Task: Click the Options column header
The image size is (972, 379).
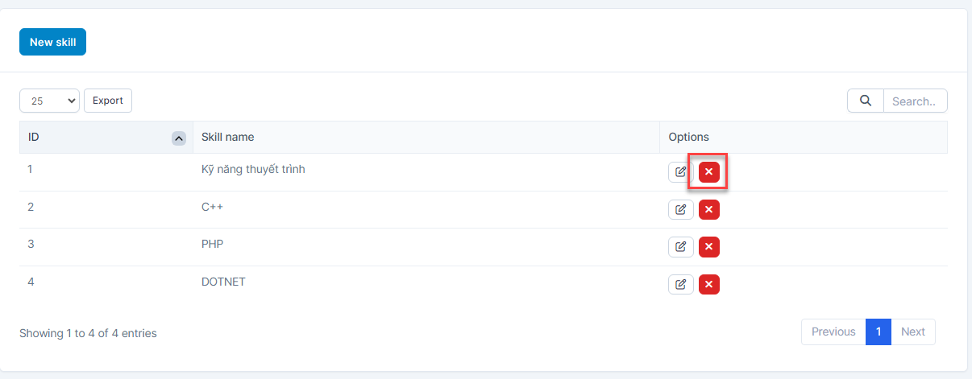Action: click(688, 137)
